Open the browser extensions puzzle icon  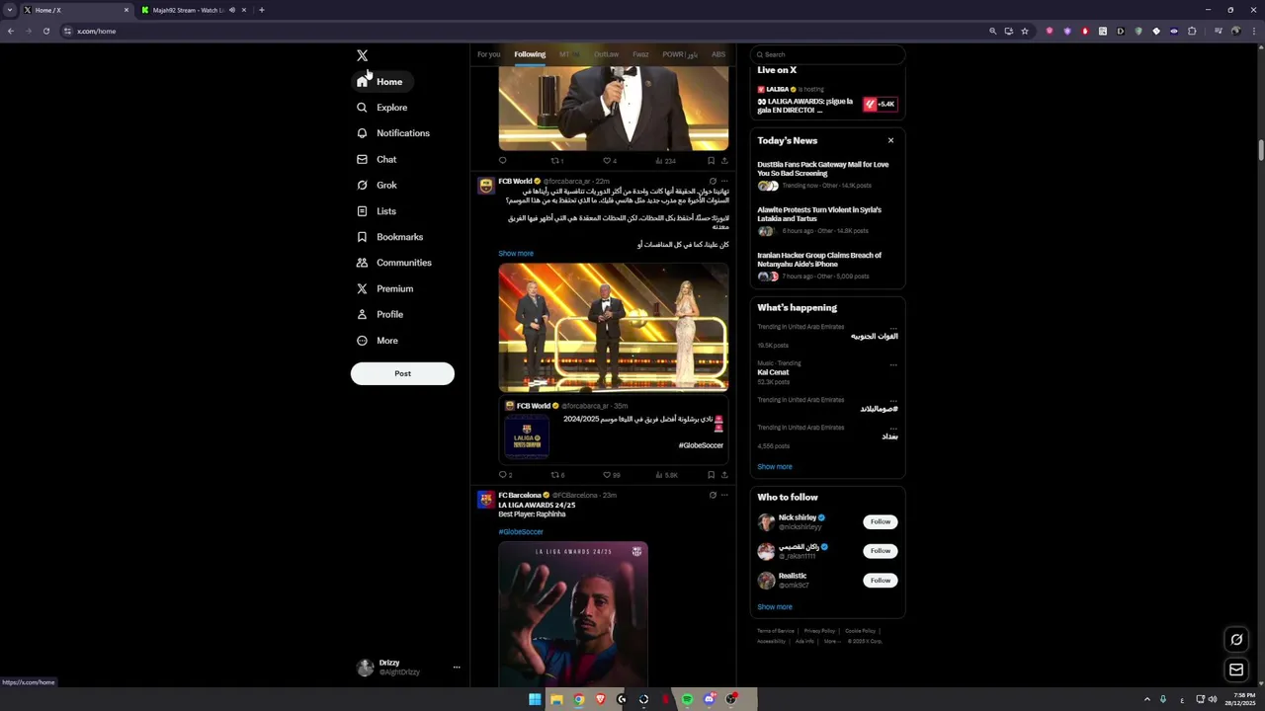point(1192,31)
